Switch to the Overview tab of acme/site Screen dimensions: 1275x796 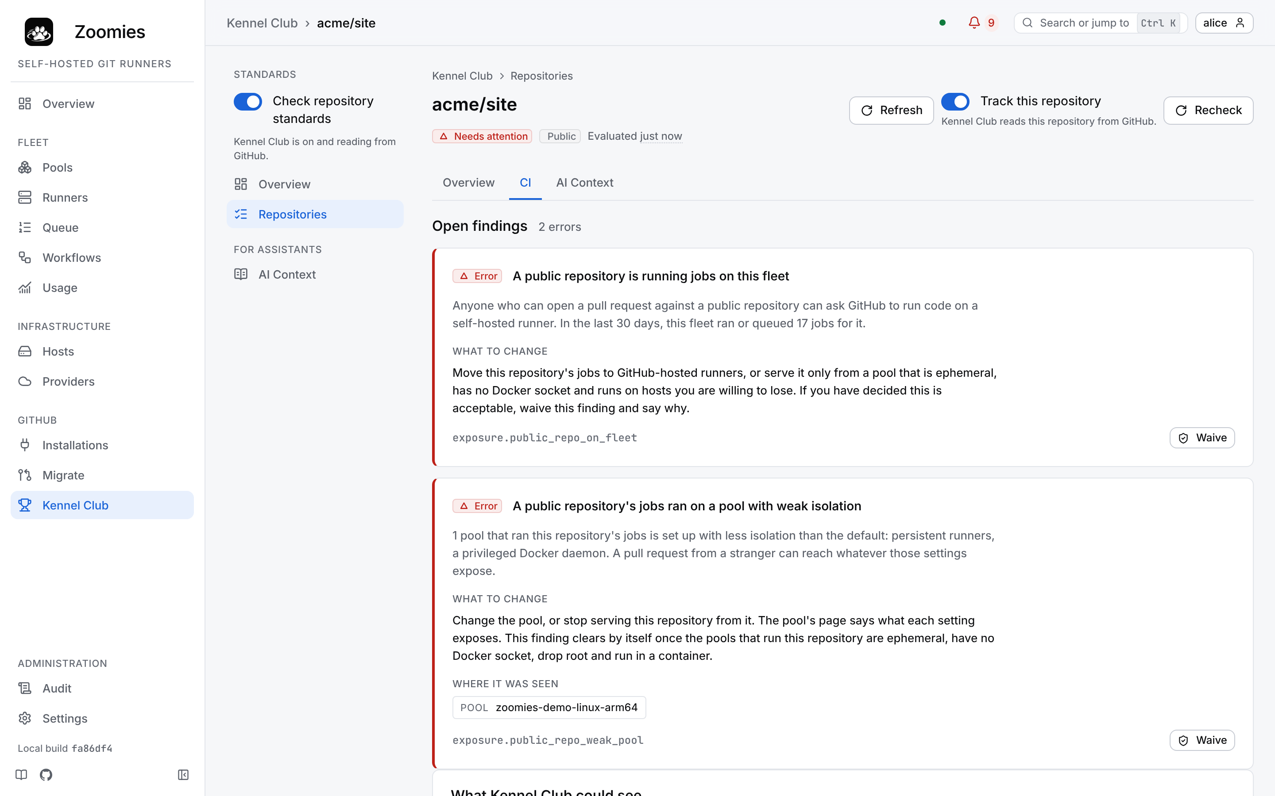coord(468,183)
